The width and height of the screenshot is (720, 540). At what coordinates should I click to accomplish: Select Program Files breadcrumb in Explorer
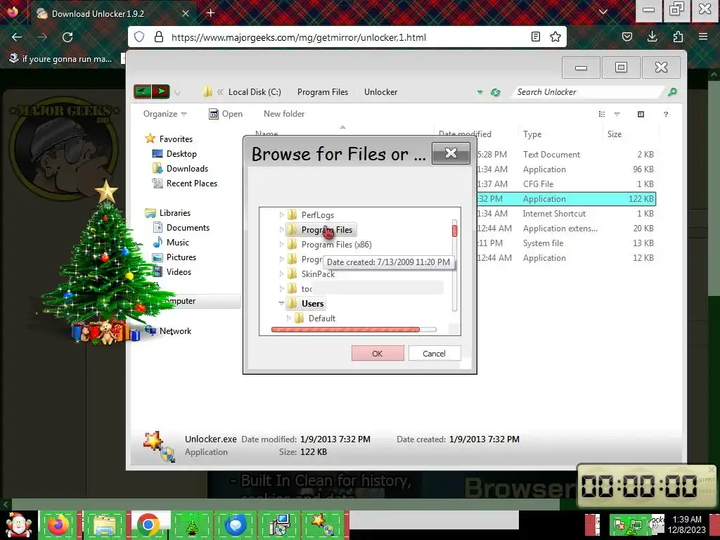point(322,92)
